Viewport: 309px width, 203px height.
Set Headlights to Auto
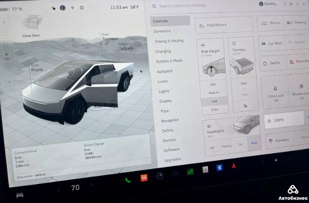click(x=254, y=143)
